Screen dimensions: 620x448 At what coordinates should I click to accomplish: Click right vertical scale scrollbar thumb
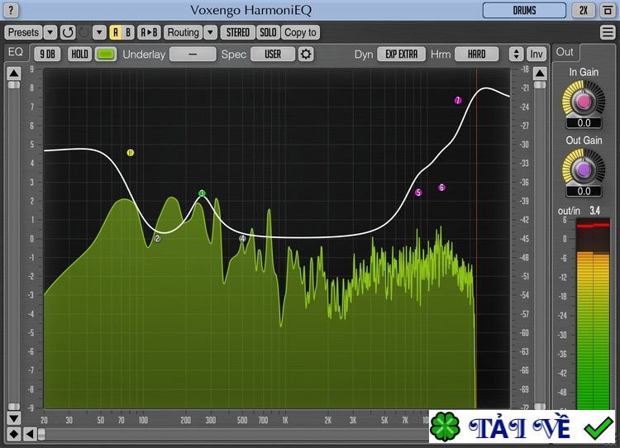[540, 85]
